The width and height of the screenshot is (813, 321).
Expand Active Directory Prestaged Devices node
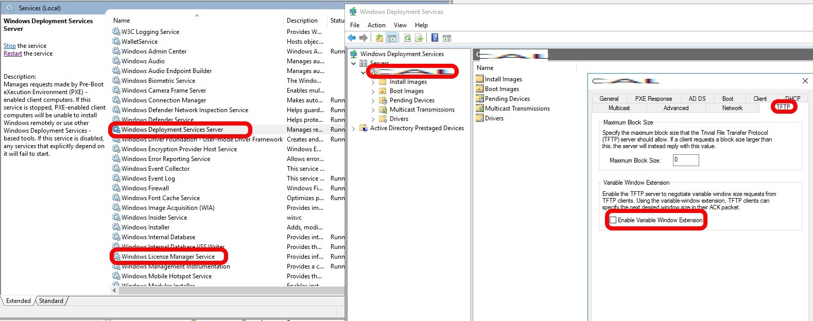[354, 129]
